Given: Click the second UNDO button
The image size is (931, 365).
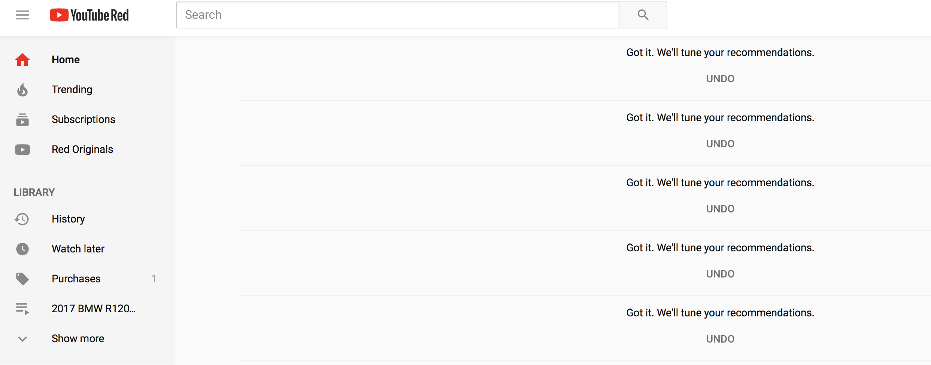Looking at the screenshot, I should tap(720, 144).
